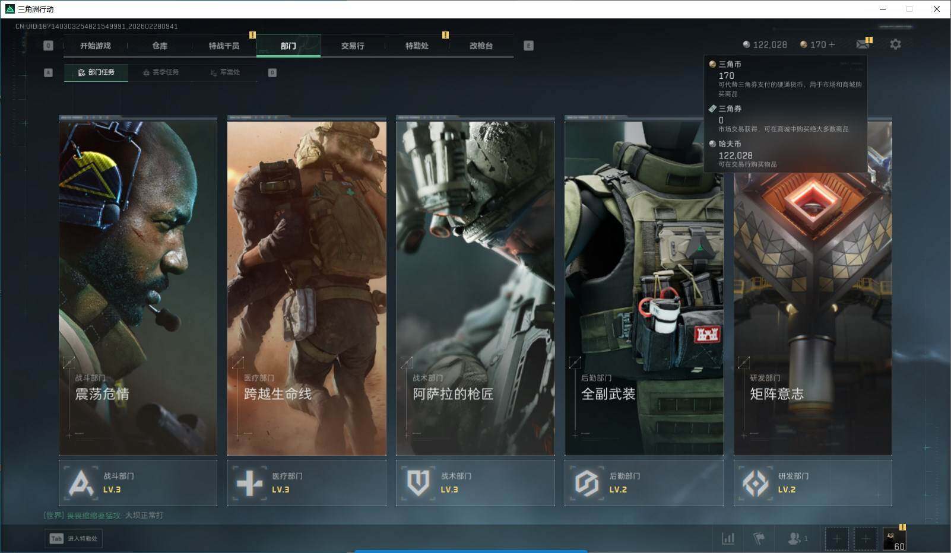Open the 交易行 tab

point(353,46)
